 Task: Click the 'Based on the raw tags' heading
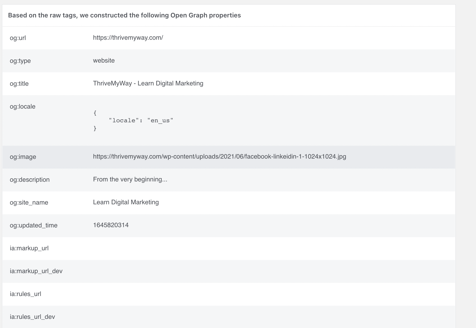click(x=124, y=15)
